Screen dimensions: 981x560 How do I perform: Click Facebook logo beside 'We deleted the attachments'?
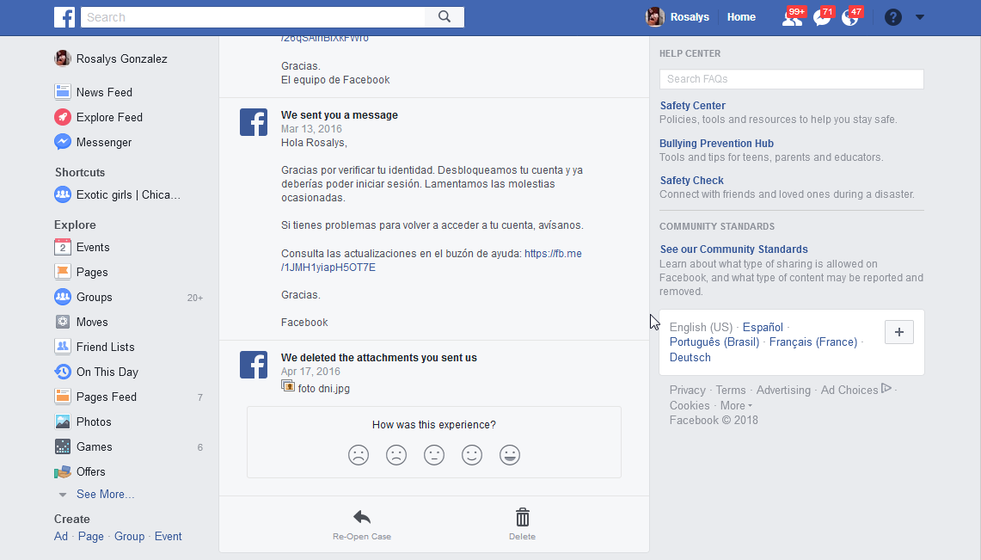(254, 365)
